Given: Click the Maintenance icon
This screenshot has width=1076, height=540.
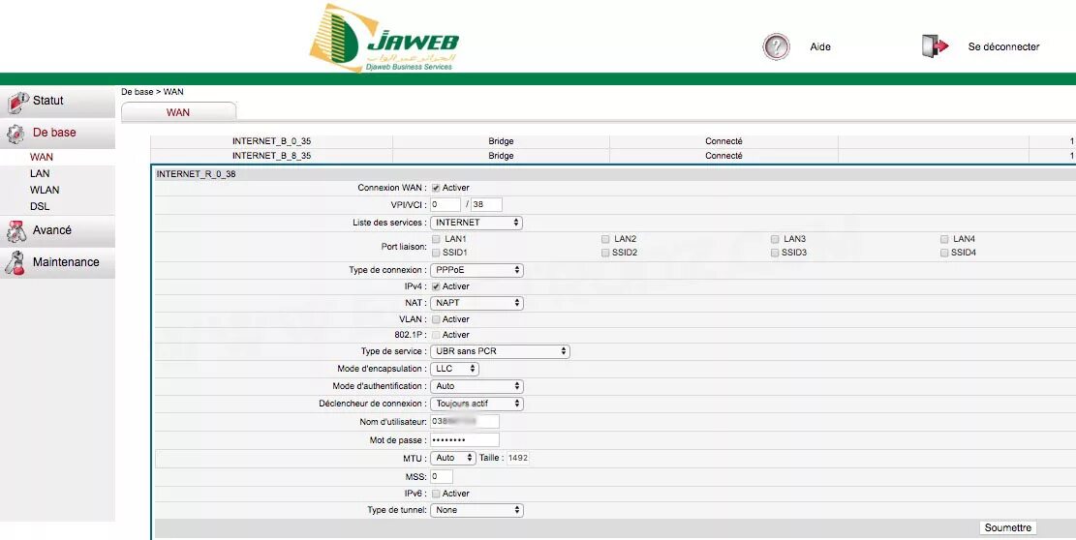Looking at the screenshot, I should [15, 263].
